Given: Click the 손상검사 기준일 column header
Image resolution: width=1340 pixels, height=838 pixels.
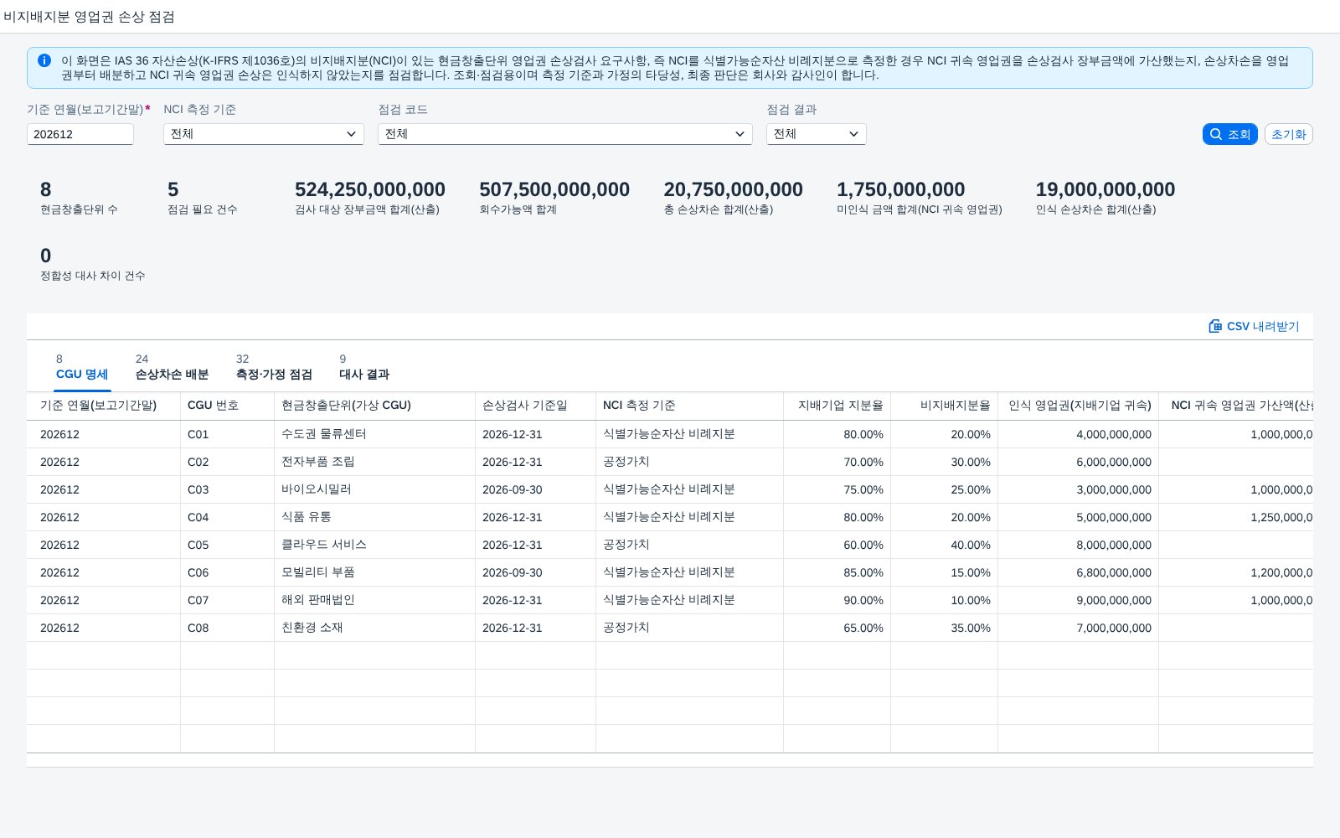Looking at the screenshot, I should (x=535, y=406).
